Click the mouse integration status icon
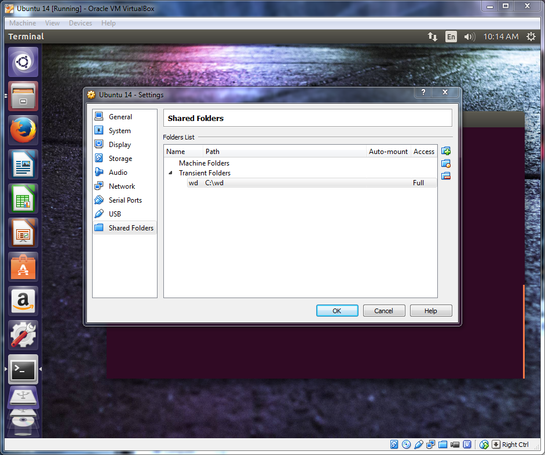The image size is (545, 455). point(484,444)
